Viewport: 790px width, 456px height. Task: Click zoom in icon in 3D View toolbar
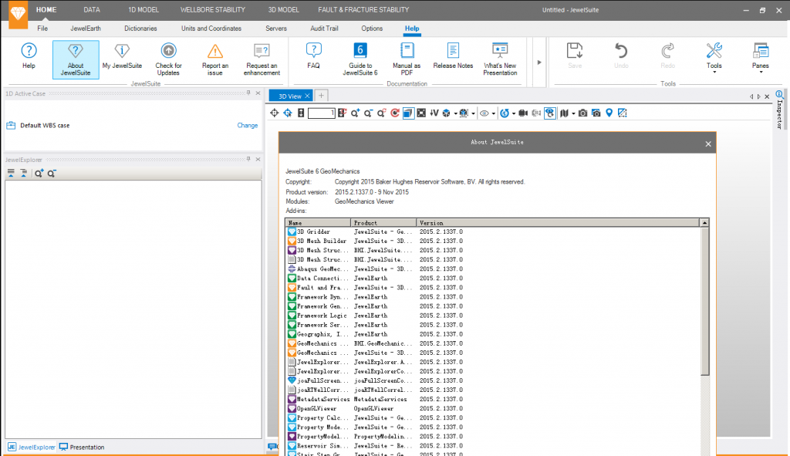tap(356, 113)
